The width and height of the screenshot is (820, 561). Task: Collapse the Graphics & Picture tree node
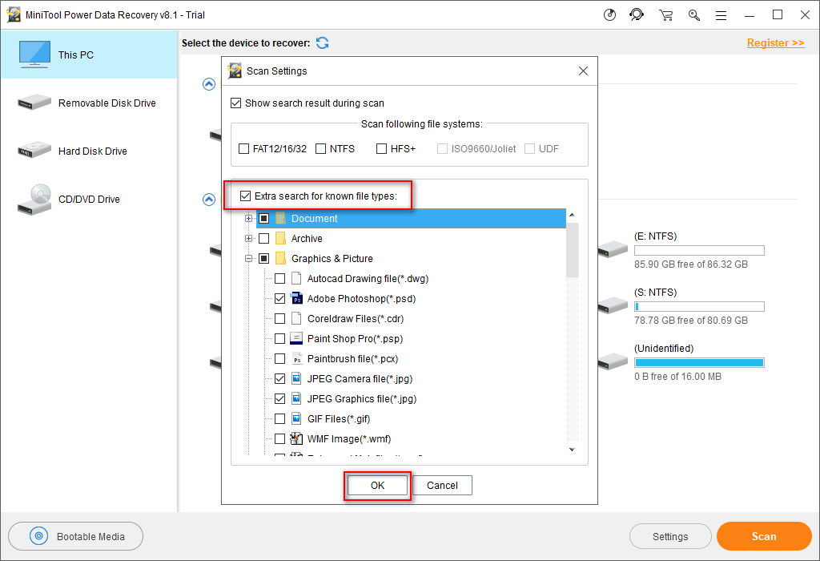point(249,259)
